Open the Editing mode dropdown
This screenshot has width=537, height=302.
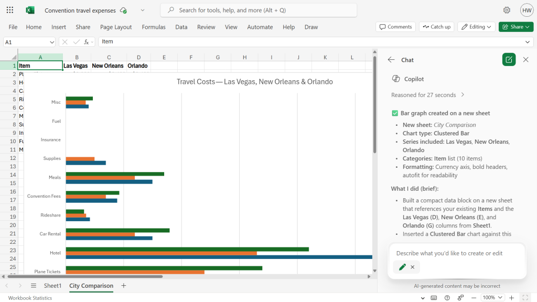(476, 27)
